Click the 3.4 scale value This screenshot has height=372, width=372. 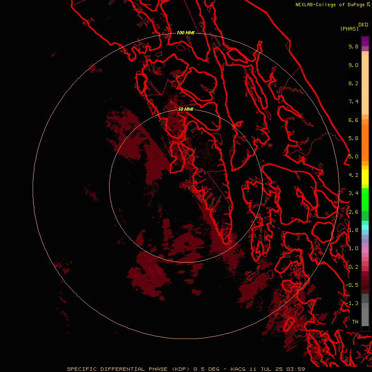[x=353, y=193]
